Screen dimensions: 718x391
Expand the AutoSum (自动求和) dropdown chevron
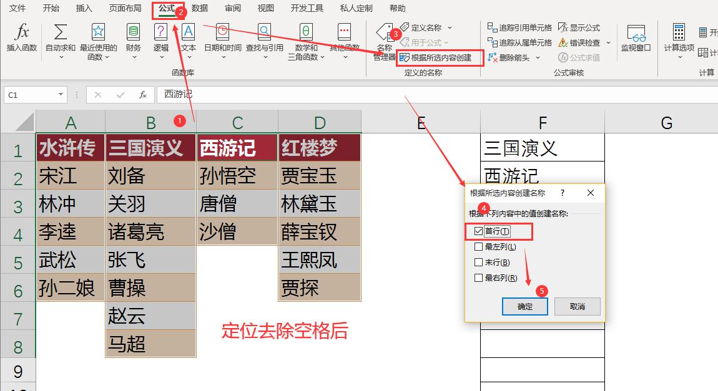tap(61, 57)
